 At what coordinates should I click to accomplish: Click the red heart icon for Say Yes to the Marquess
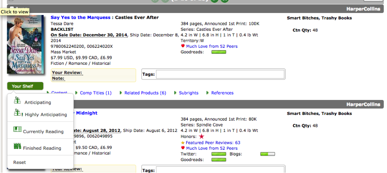[183, 47]
